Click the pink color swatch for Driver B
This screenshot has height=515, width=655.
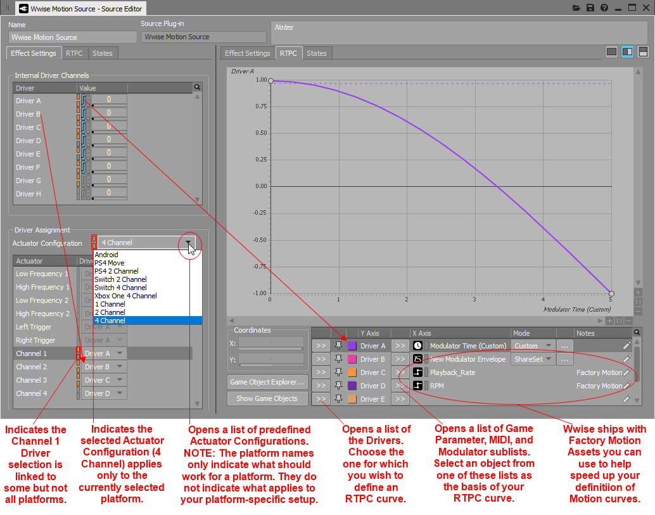point(352,359)
